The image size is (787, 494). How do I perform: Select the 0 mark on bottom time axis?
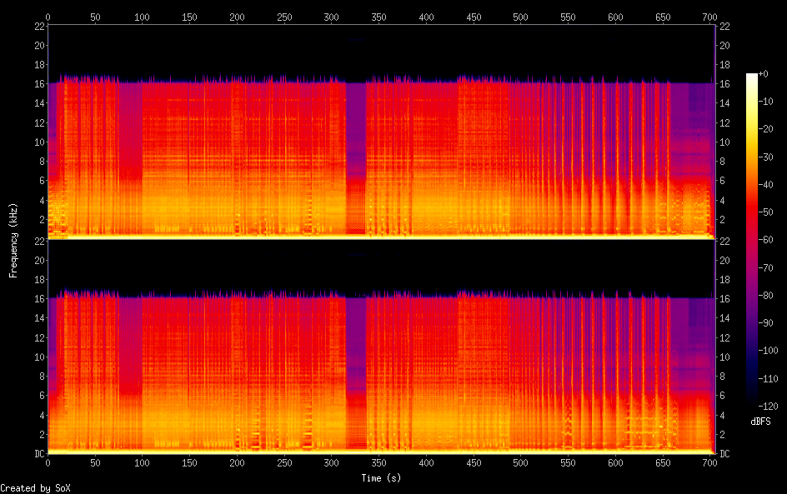(48, 462)
